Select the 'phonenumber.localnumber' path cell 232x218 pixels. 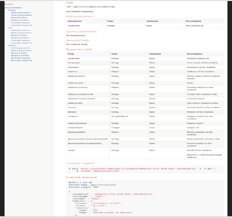pos(85,143)
